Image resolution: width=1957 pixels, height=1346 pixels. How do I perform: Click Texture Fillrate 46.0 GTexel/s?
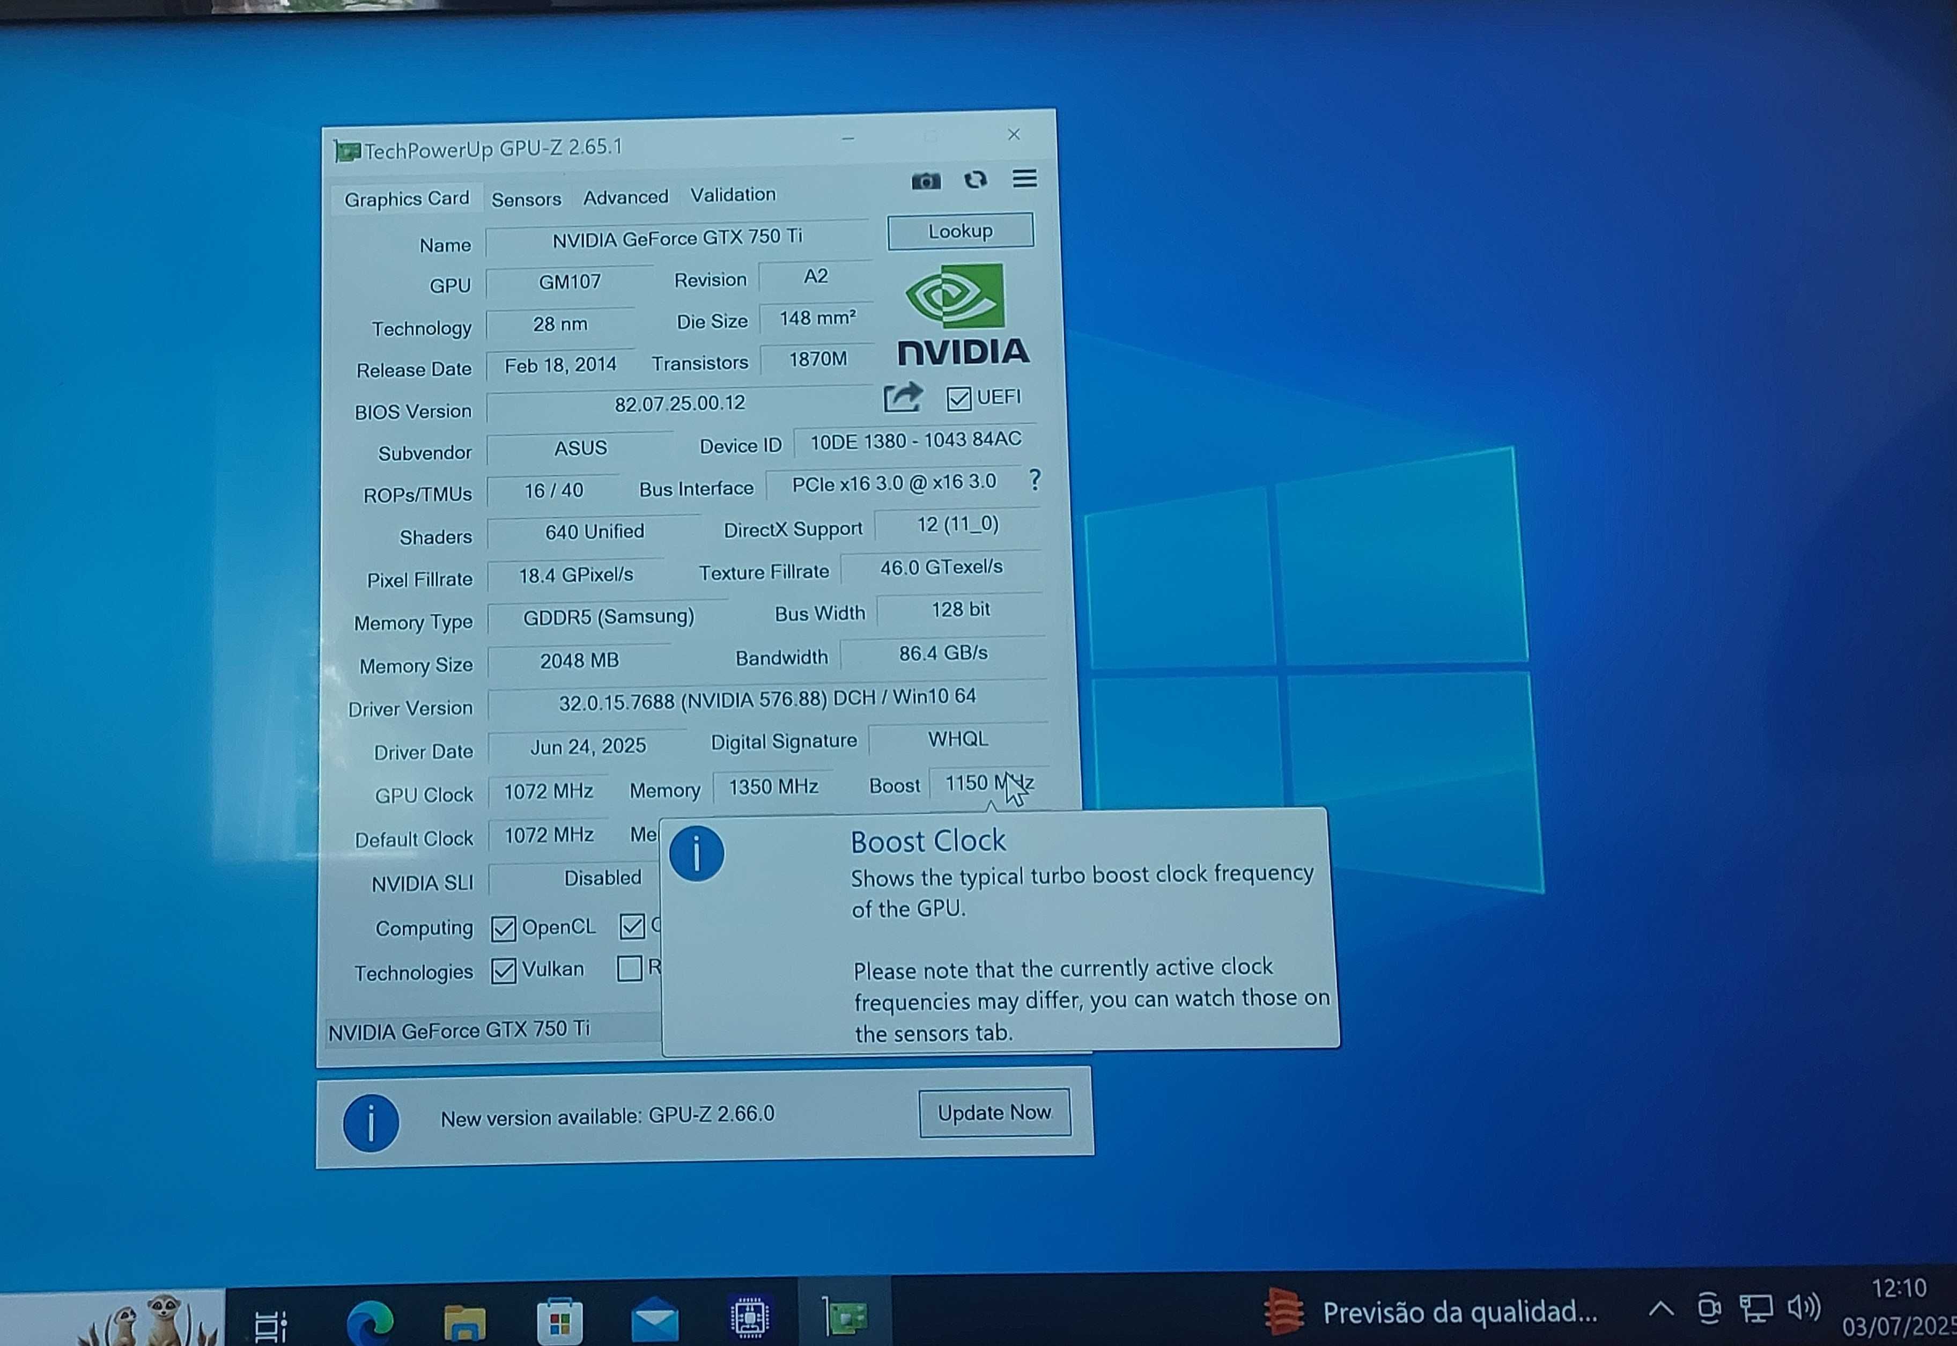pyautogui.click(x=942, y=568)
